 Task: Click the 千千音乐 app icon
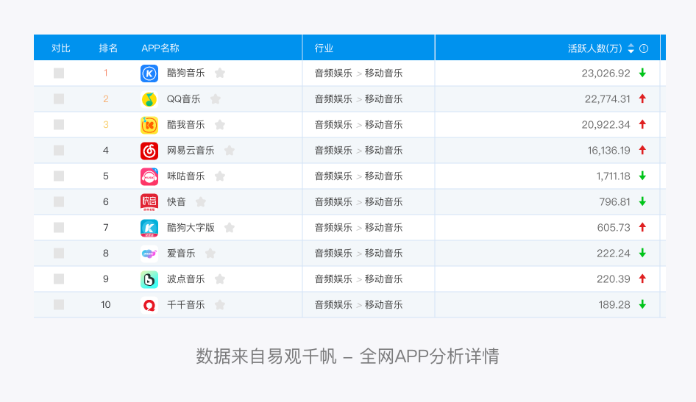149,305
